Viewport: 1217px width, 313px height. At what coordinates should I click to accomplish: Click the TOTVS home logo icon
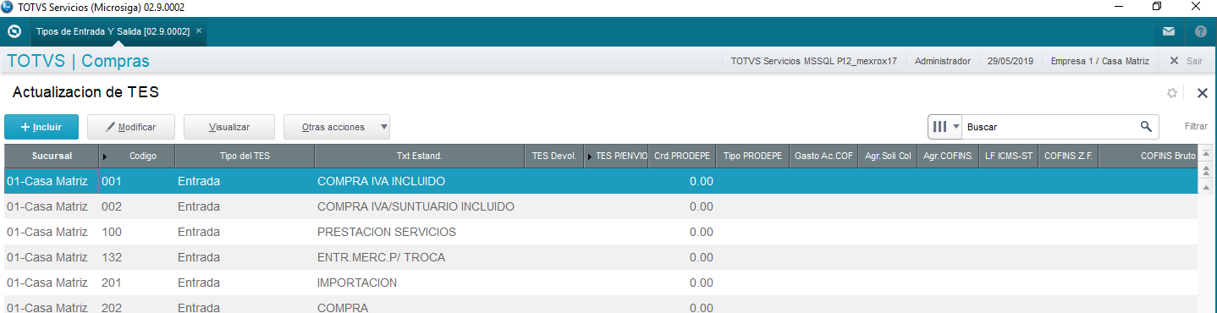pos(14,32)
